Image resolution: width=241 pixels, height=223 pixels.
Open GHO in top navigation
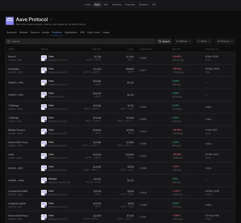pos(106,5)
